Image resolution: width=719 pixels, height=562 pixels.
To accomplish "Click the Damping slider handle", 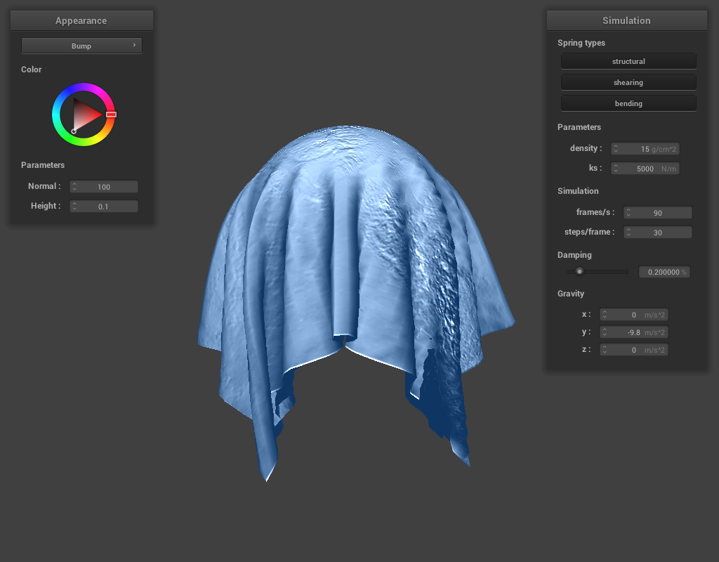I will coord(579,272).
